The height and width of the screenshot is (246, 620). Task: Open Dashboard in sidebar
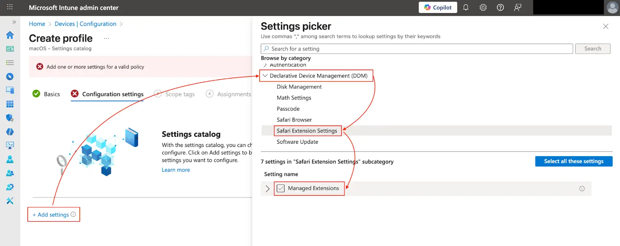[x=10, y=49]
